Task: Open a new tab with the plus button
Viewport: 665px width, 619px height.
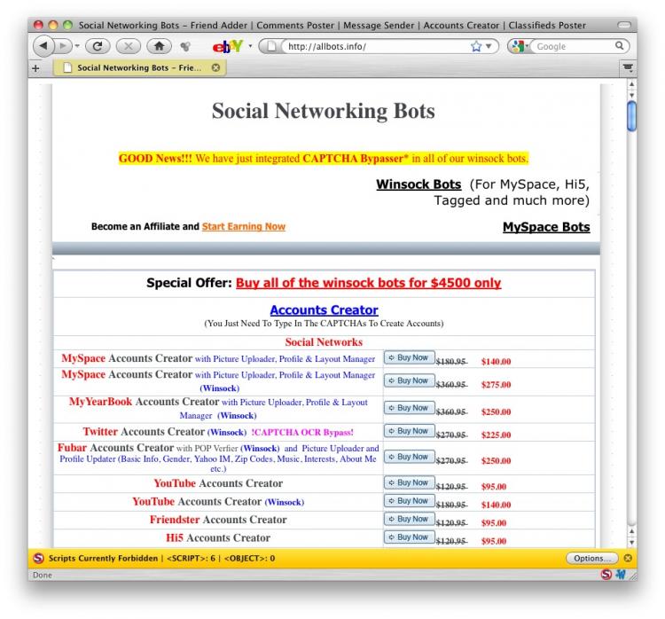Action: point(36,67)
